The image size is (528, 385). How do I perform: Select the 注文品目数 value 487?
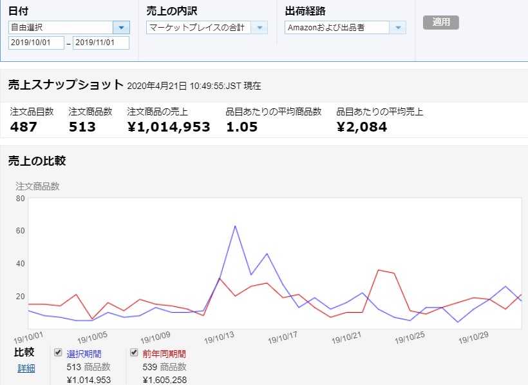tap(24, 127)
